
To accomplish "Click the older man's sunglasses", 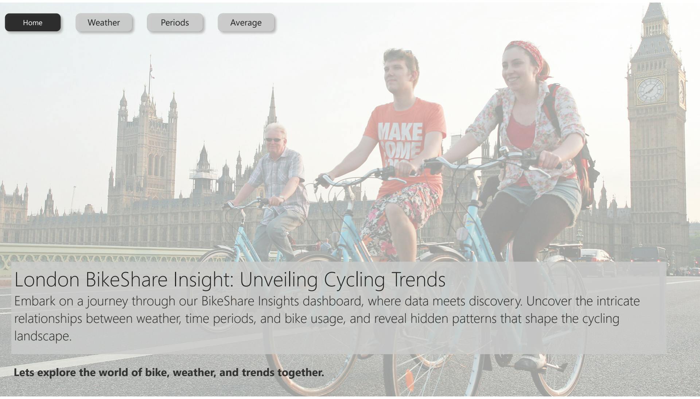I will point(274,140).
